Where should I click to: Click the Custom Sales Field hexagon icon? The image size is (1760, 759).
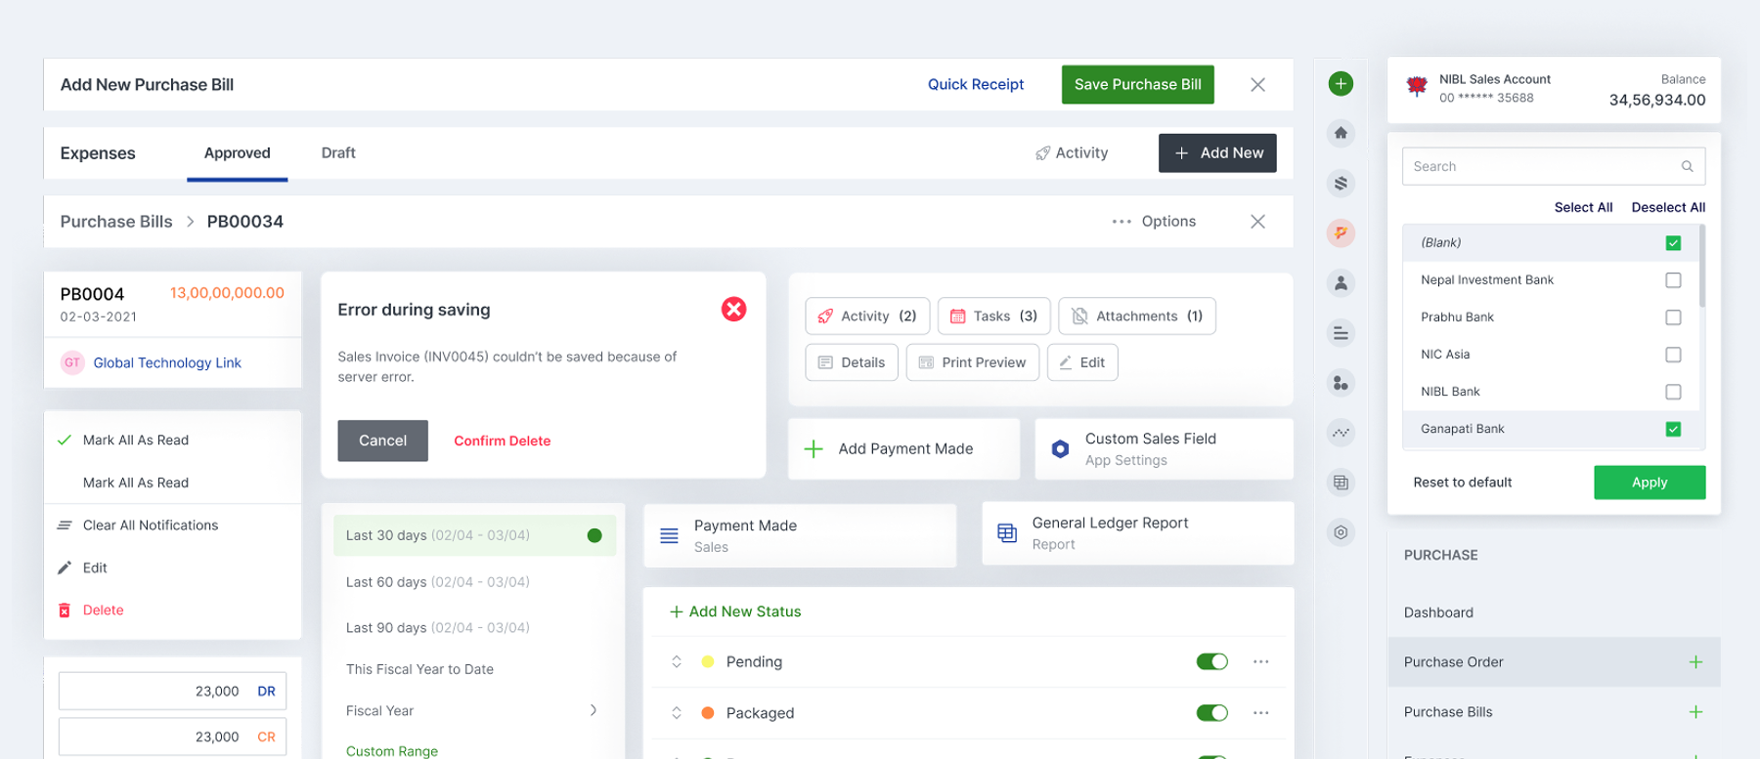[x=1060, y=449]
